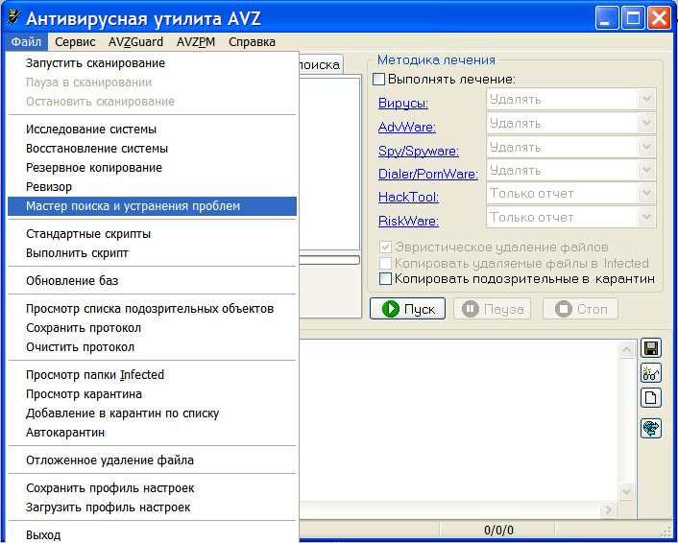Open the AVZGuard menu
Viewport: 678px width, 543px height.
click(x=135, y=42)
